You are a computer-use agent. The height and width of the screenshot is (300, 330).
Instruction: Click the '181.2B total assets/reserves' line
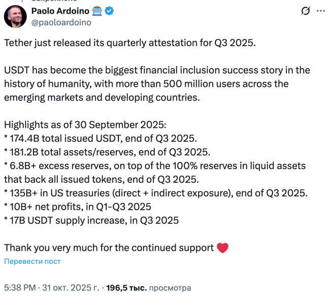click(107, 152)
